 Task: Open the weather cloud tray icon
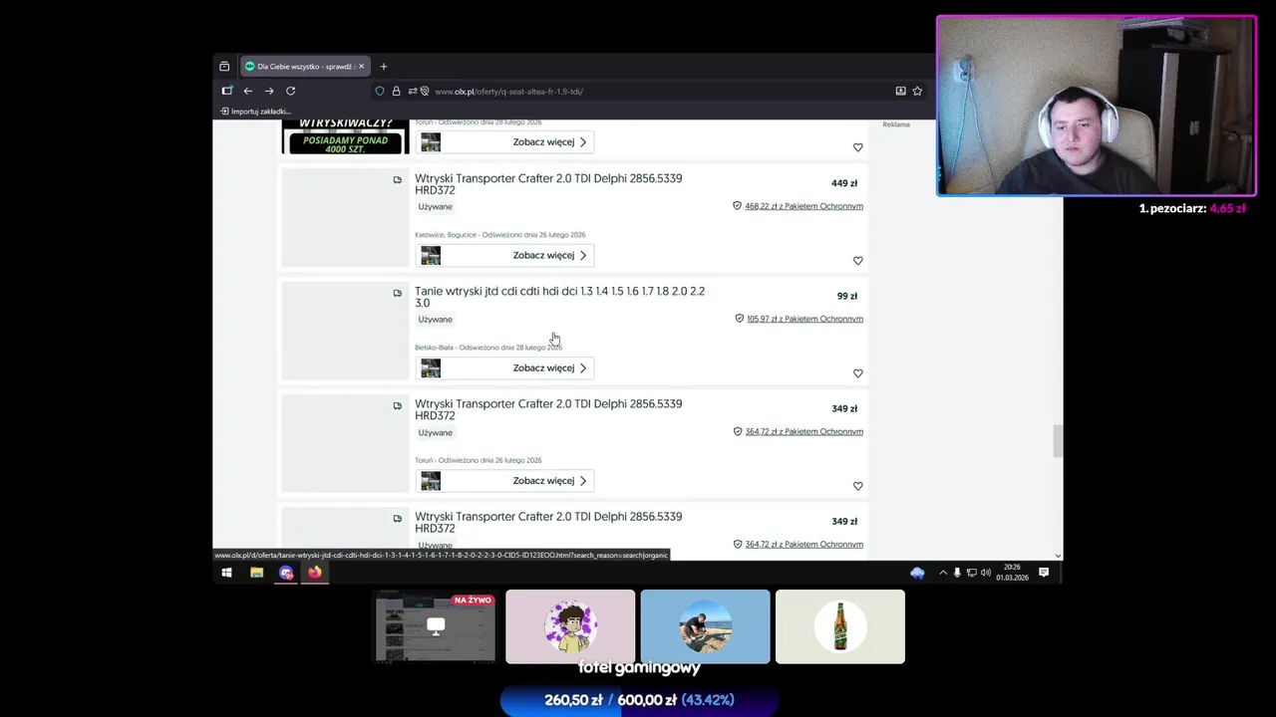tap(917, 573)
